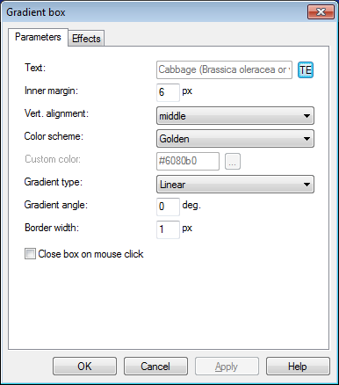Open the custom color picker ellipsis button
The height and width of the screenshot is (385, 339).
tap(233, 161)
